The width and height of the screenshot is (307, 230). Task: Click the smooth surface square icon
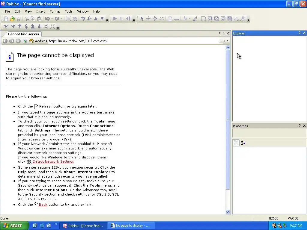tap(203, 19)
